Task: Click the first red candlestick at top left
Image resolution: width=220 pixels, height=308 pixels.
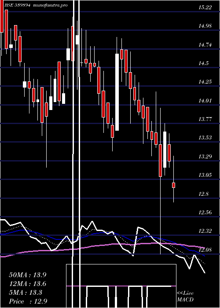Action: [x=2, y=16]
